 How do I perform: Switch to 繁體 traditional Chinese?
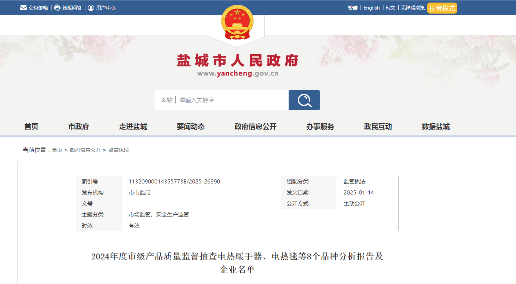[x=353, y=8]
